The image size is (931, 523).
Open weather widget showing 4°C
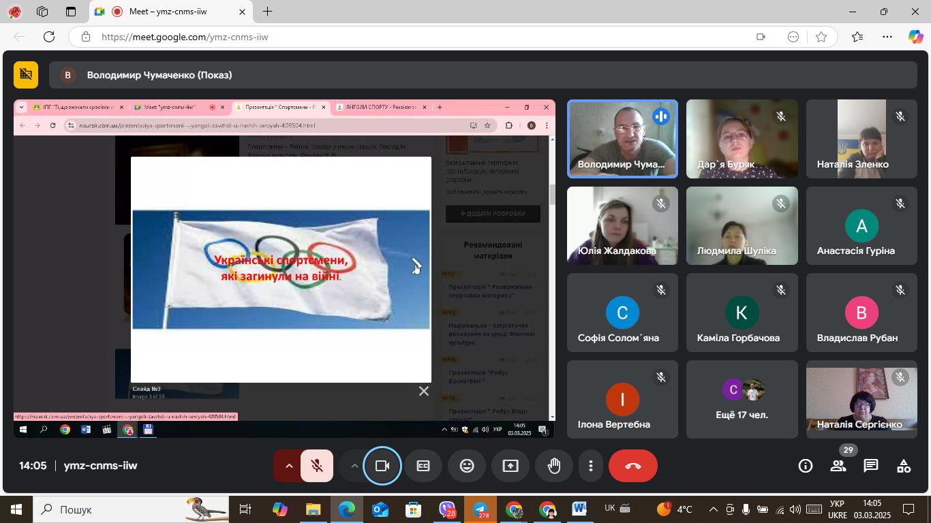coord(674,509)
